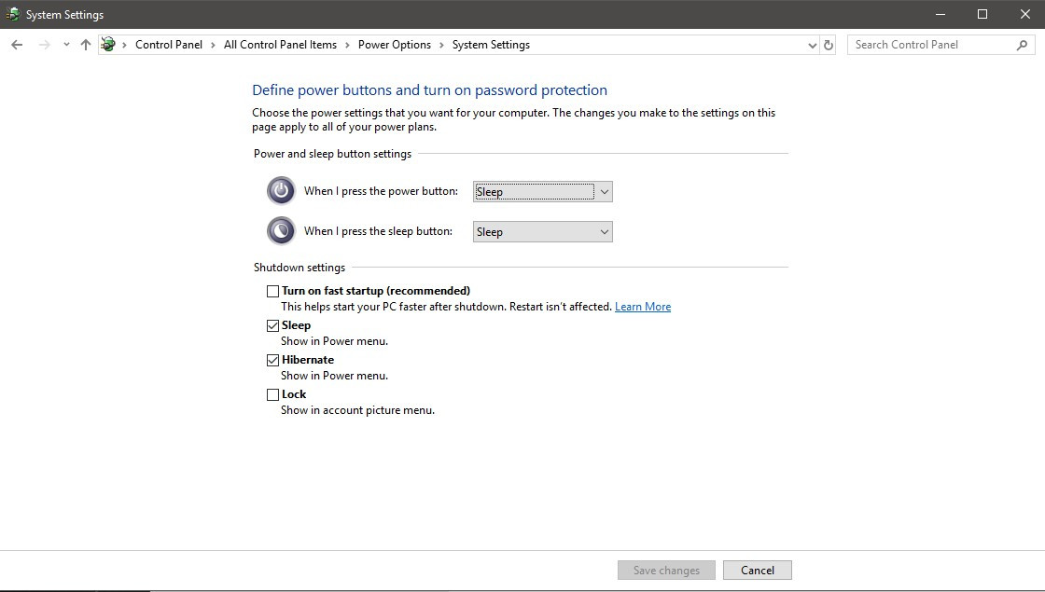
Task: Click the refresh icon in the address bar
Action: point(829,44)
